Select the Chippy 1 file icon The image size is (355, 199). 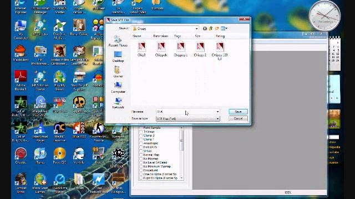(181, 49)
